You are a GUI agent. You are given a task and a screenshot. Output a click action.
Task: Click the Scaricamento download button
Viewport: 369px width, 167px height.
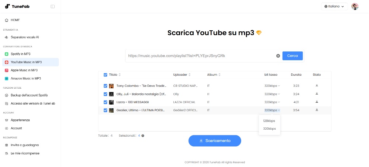[x=215, y=141]
